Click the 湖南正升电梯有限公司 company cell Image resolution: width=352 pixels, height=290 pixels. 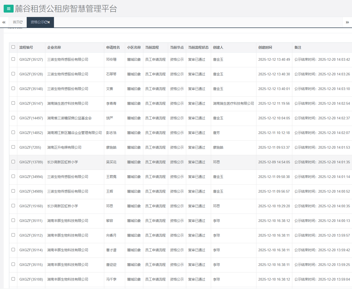point(64,147)
